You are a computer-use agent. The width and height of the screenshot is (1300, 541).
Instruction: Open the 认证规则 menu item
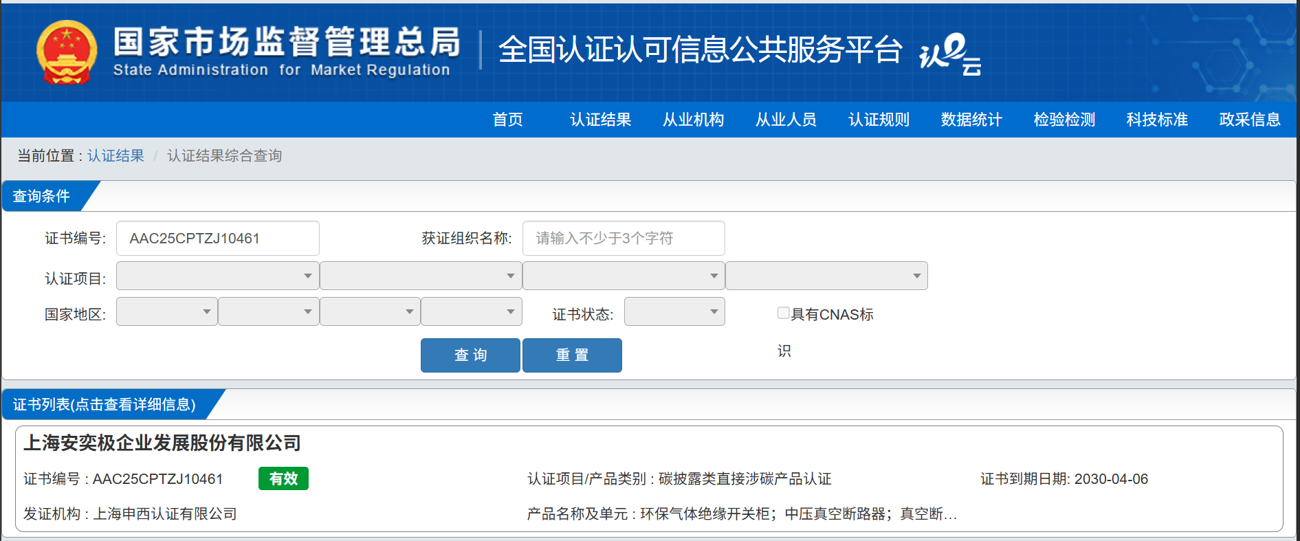pyautogui.click(x=879, y=120)
